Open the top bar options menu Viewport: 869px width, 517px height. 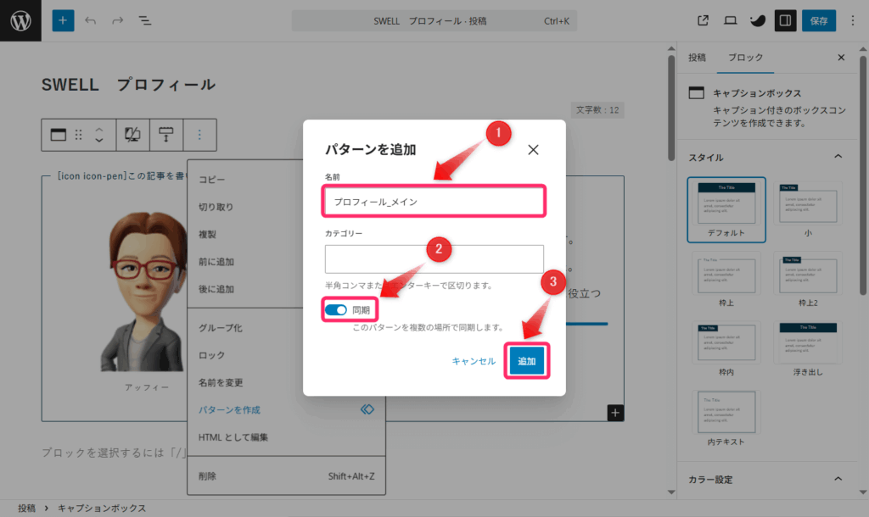click(852, 20)
